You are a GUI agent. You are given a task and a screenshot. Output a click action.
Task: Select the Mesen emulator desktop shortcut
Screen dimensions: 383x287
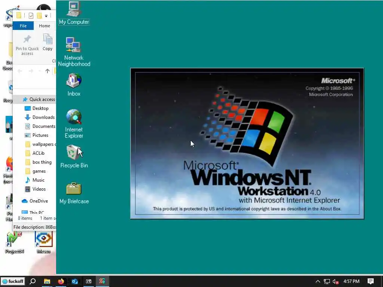click(x=43, y=242)
